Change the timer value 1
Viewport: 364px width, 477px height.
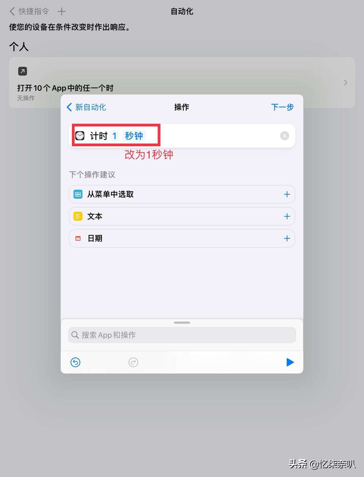point(114,136)
